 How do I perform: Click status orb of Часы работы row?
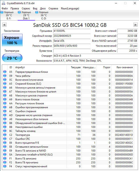(5, 76)
